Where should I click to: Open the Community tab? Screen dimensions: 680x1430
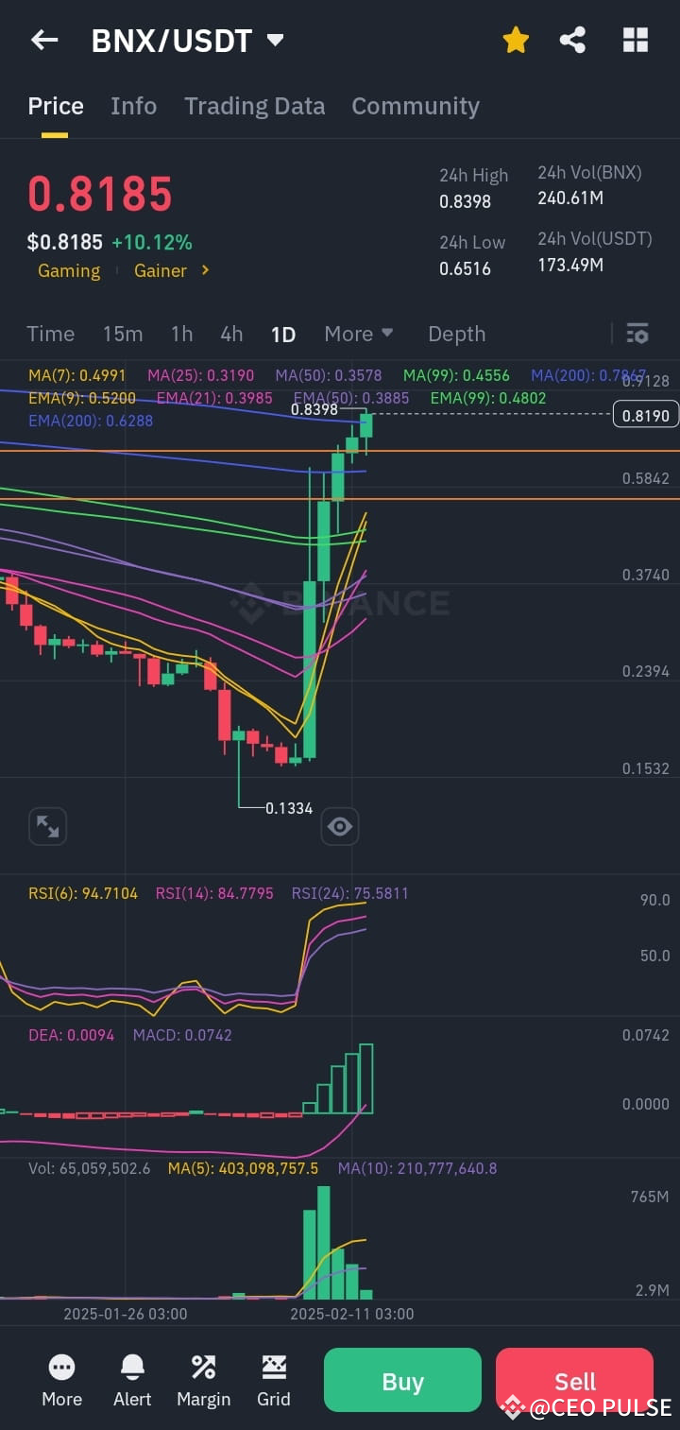coord(416,106)
